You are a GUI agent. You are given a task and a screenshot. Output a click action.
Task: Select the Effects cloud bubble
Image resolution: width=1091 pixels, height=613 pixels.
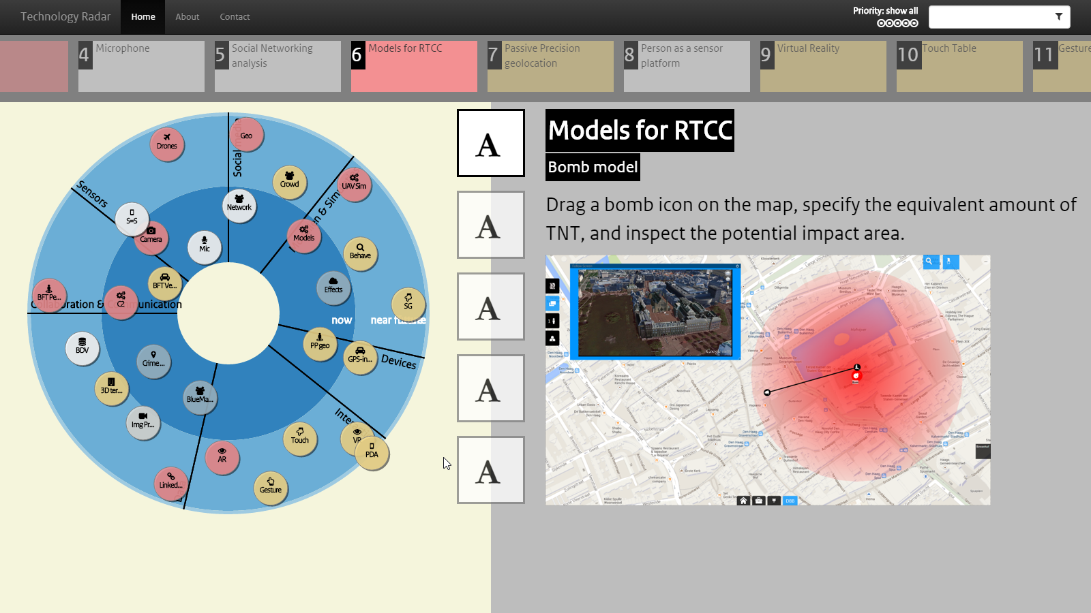tap(333, 287)
